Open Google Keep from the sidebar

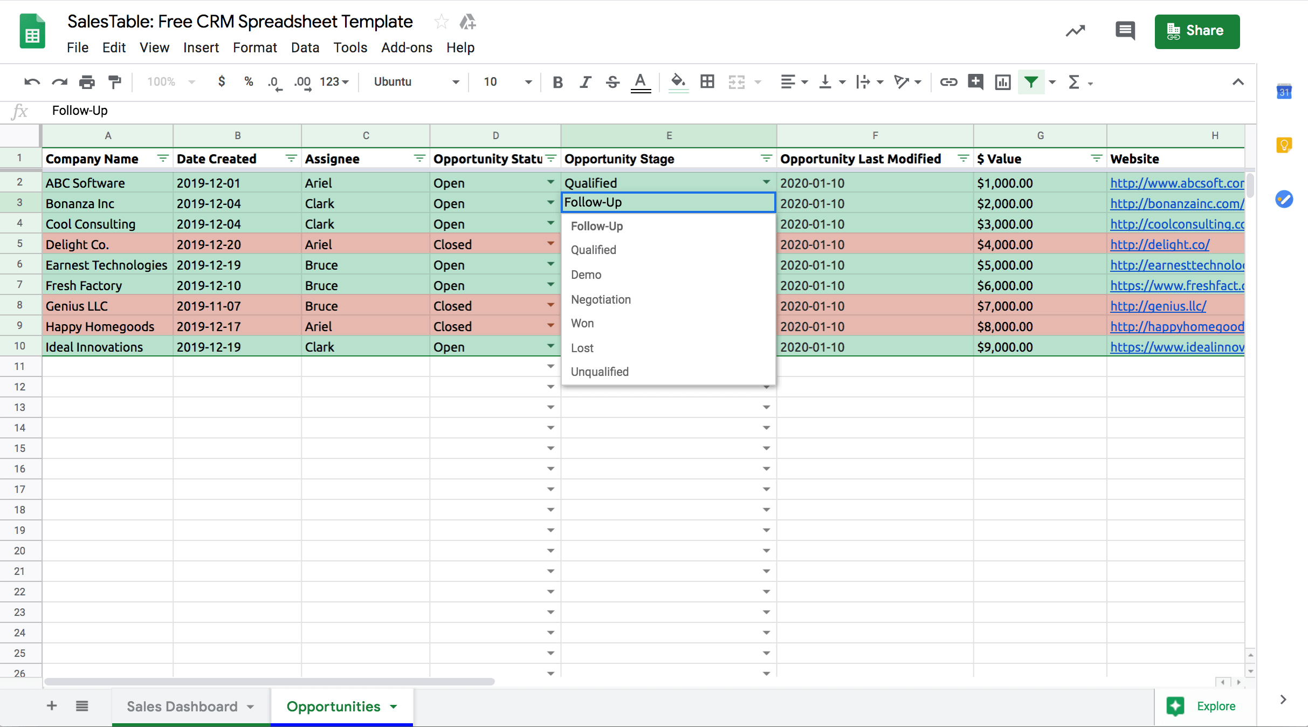coord(1284,145)
